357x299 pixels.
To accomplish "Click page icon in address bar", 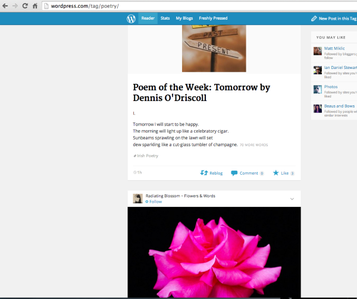I will tap(46, 6).
